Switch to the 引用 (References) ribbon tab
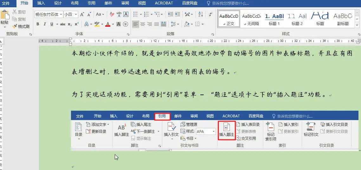This screenshot has width=361, height=170. click(91, 3)
